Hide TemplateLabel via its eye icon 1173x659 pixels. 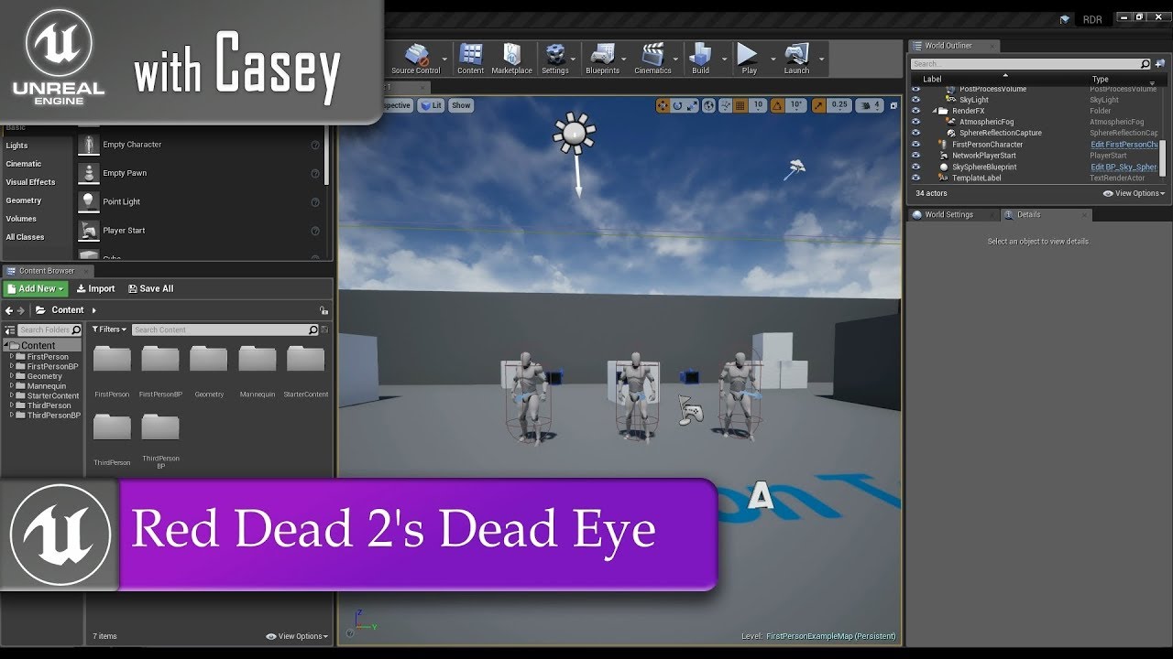point(915,178)
